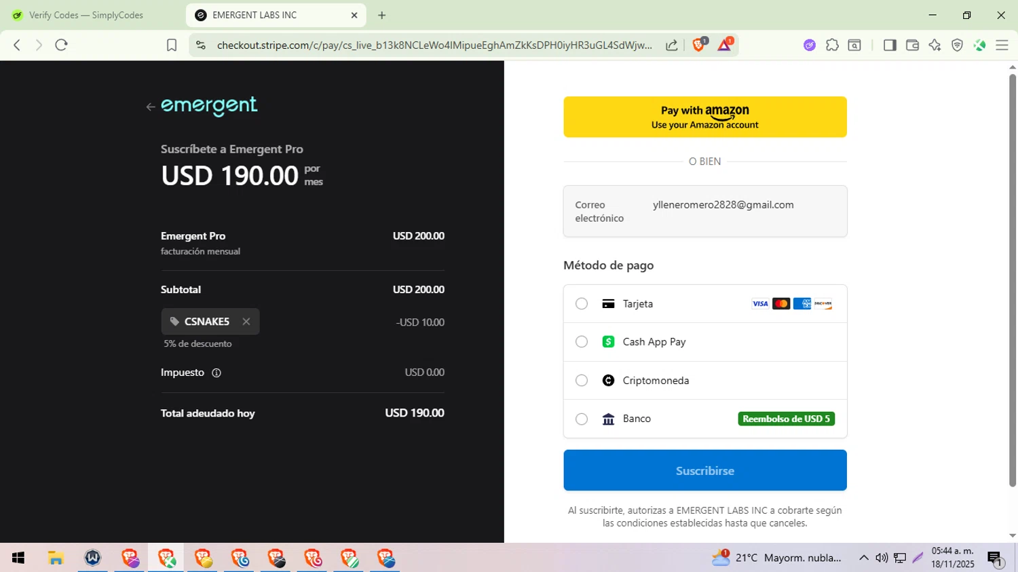
Task: Open the notification center icon
Action: pyautogui.click(x=995, y=558)
